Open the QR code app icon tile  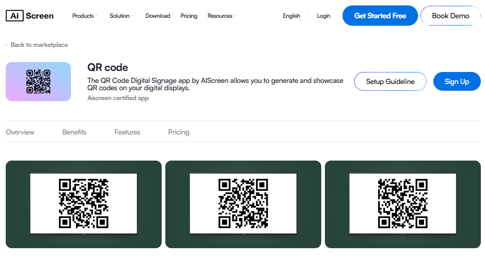point(39,82)
